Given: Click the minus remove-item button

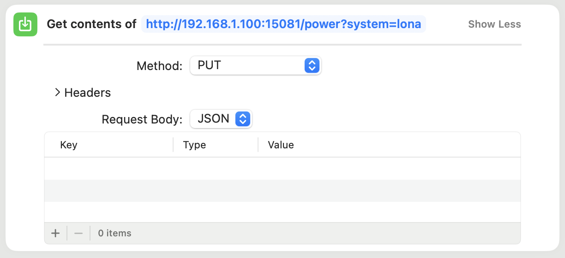Looking at the screenshot, I should click(78, 233).
